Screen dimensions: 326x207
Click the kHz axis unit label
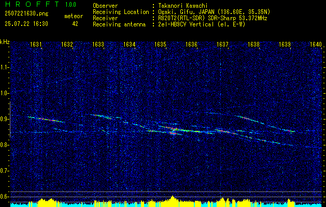[x=5, y=42]
